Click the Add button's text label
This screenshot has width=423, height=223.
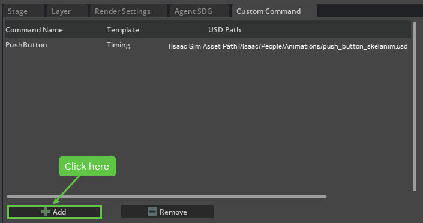[x=59, y=212]
